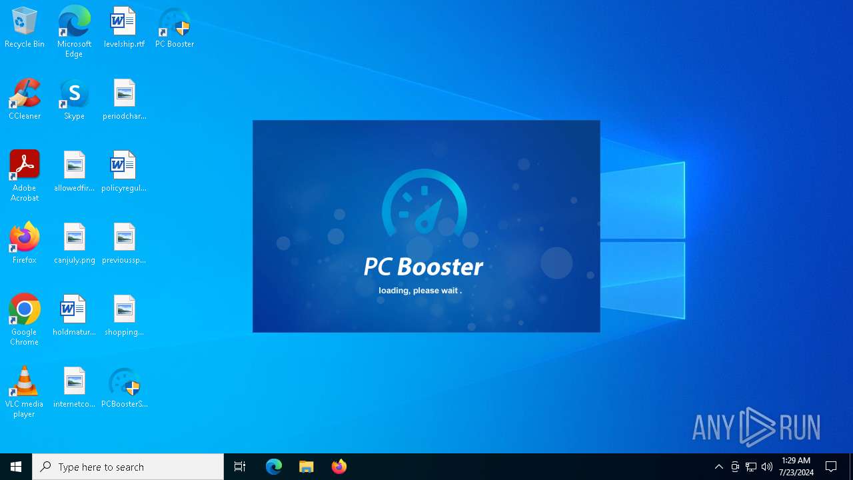Select the shopping image file icon
Viewport: 853px width, 480px height.
pos(124,316)
